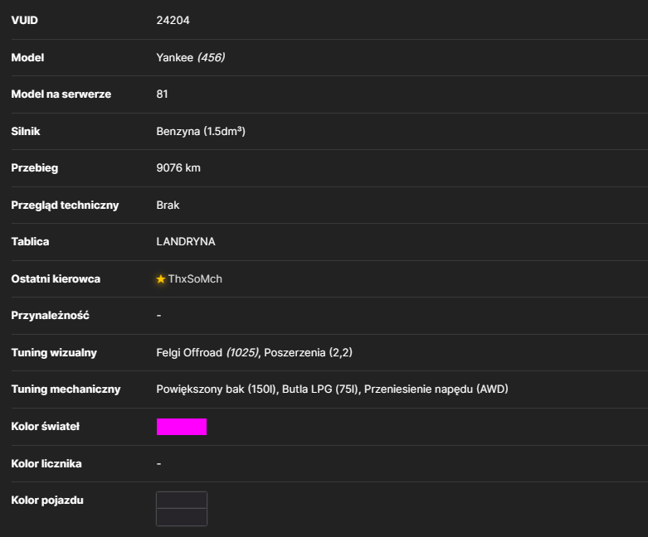Click the Przebieg value 9076 km

178,168
